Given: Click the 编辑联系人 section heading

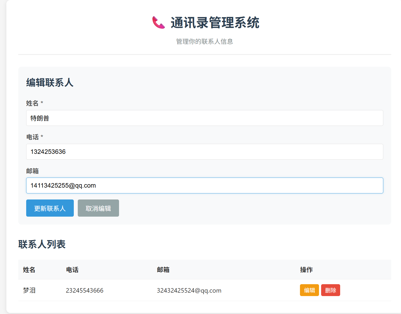Looking at the screenshot, I should (49, 83).
